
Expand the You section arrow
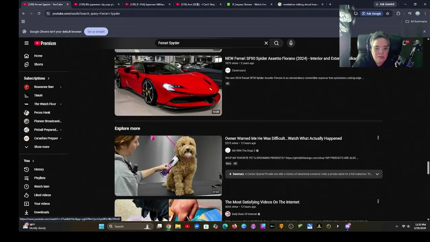33,161
